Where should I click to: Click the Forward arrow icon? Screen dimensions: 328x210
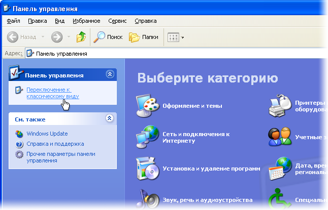(x=57, y=37)
